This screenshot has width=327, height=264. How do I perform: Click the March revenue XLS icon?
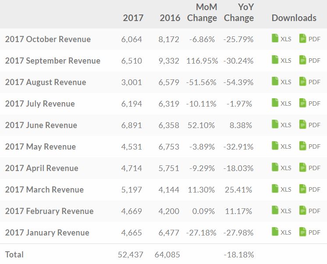click(x=275, y=189)
